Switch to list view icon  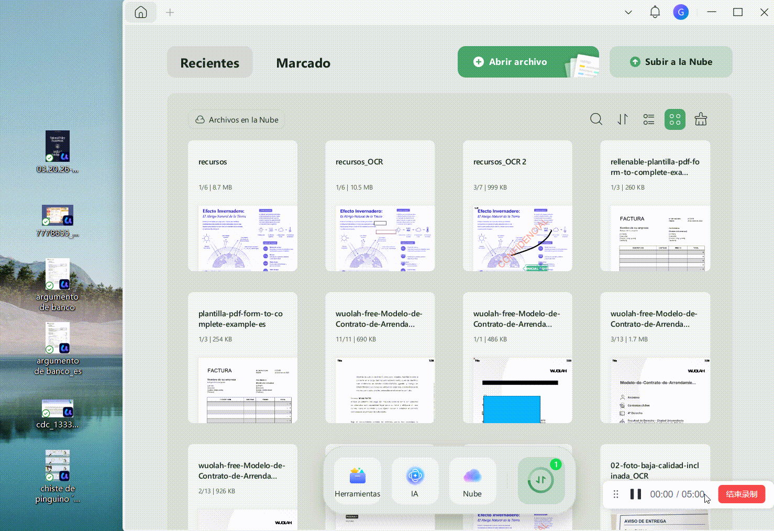pos(649,119)
